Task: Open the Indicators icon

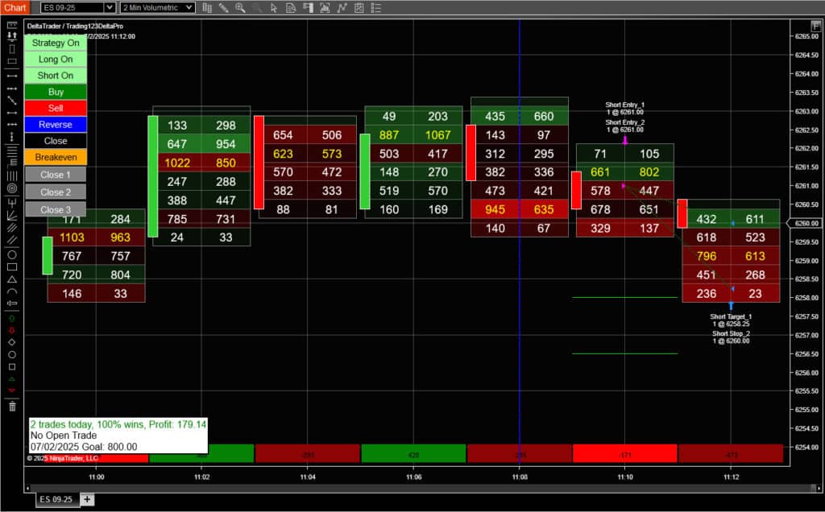Action: pyautogui.click(x=325, y=7)
